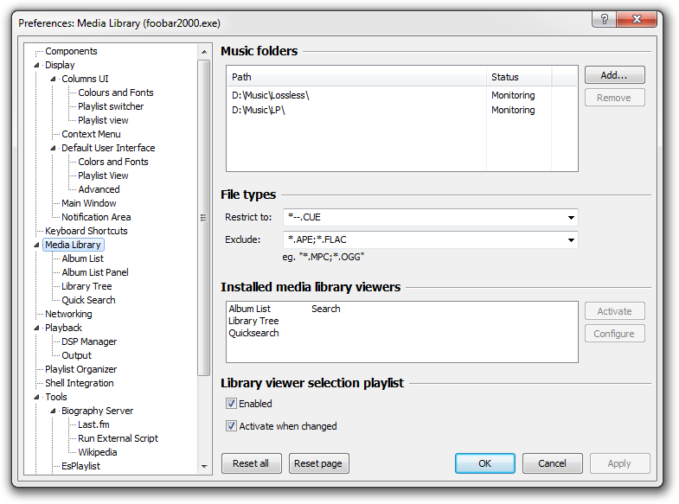Collapse the Playback tree node

click(x=37, y=329)
